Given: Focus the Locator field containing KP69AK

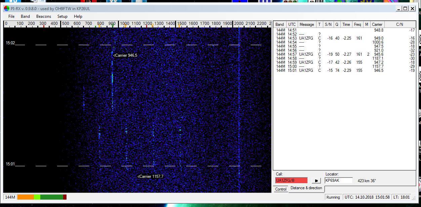Looking at the screenshot, I should (x=339, y=180).
